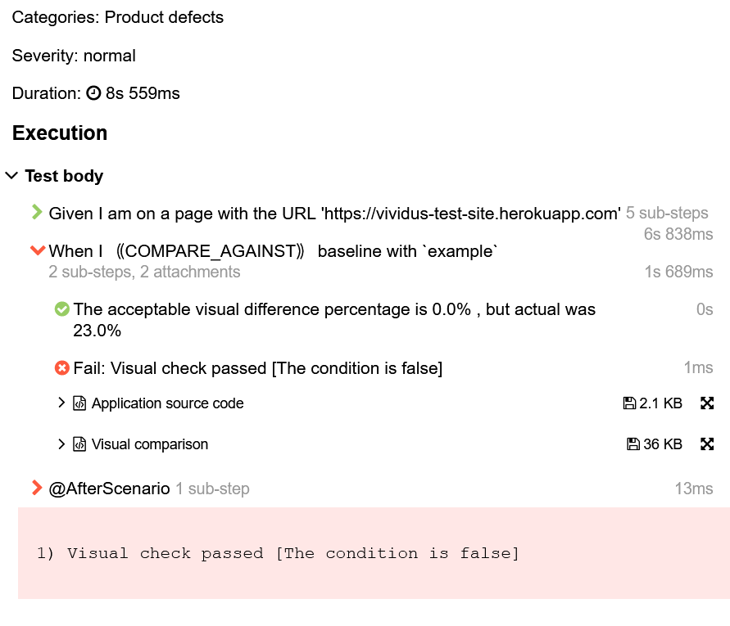Click the pink error message block
Image resolution: width=730 pixels, height=626 pixels.
(x=374, y=553)
